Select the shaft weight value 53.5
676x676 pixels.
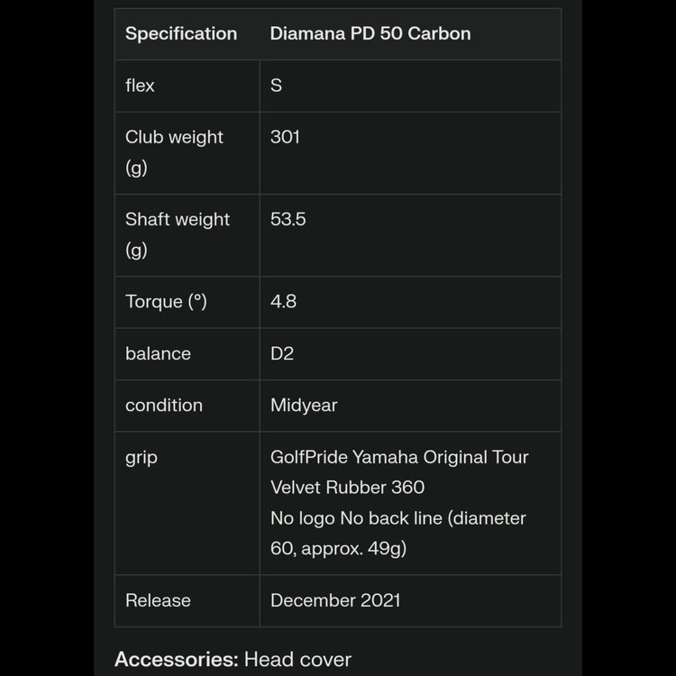pyautogui.click(x=288, y=219)
